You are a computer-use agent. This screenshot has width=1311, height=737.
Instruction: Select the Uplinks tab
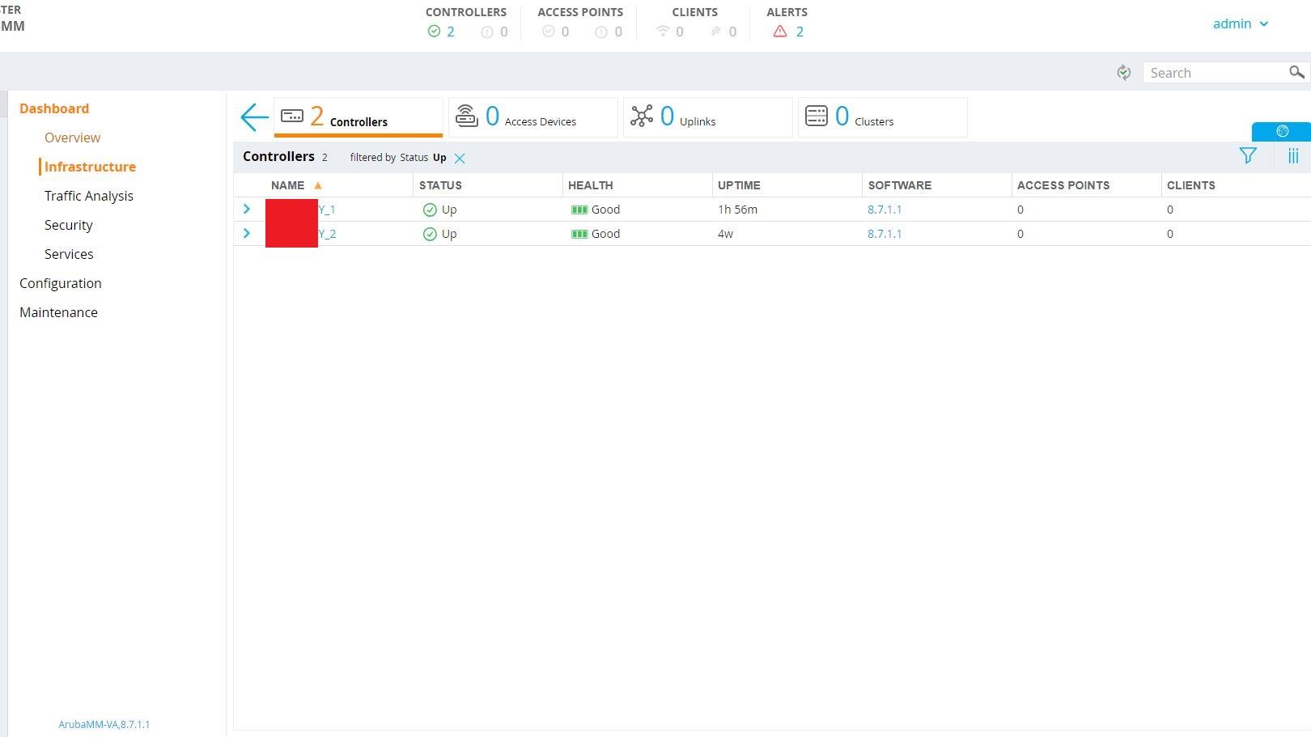click(x=708, y=117)
